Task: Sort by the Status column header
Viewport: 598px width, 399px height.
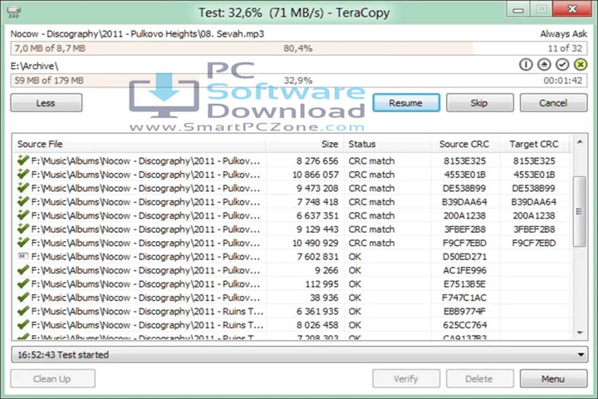Action: (x=387, y=144)
